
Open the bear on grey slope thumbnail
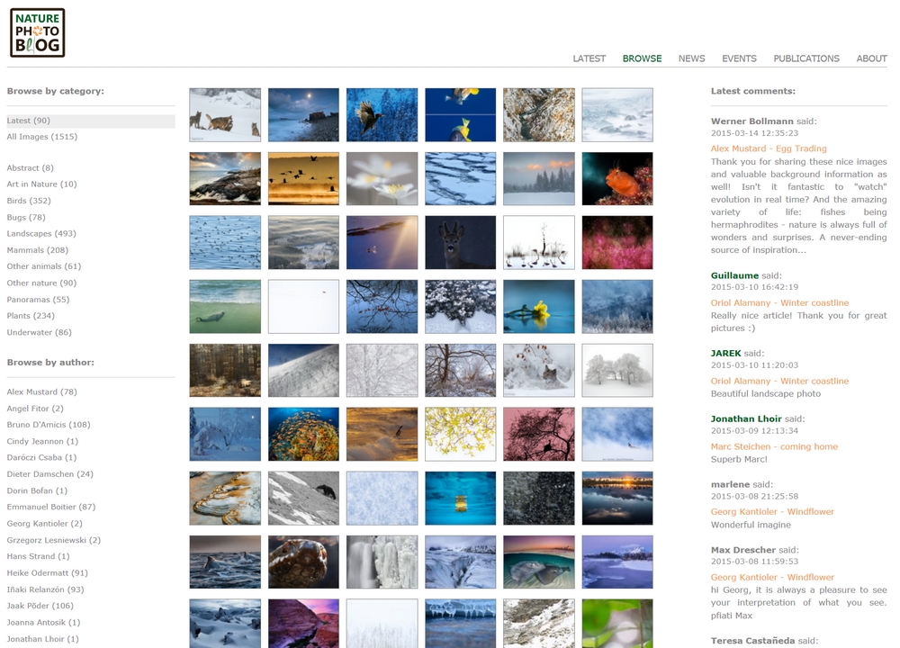[303, 499]
